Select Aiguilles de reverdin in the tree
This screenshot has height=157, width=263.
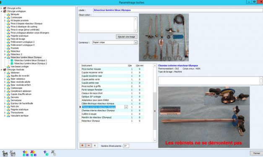[20, 76]
